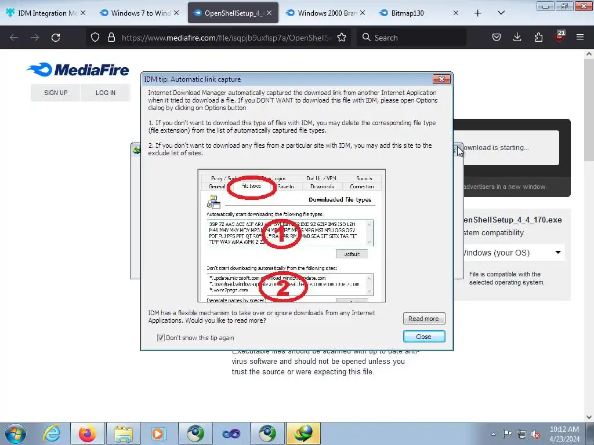This screenshot has height=445, width=594.
Task: Click the IDM options illustration image
Action: pyautogui.click(x=291, y=235)
